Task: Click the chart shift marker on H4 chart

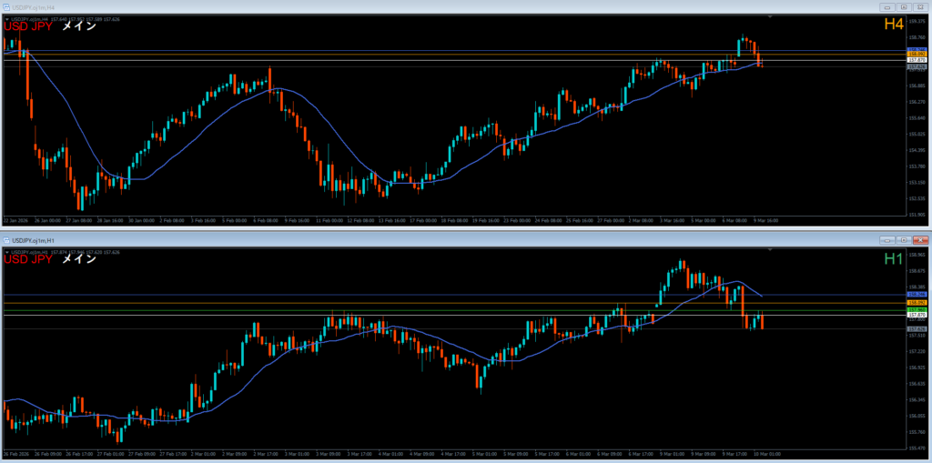Action: tap(771, 17)
